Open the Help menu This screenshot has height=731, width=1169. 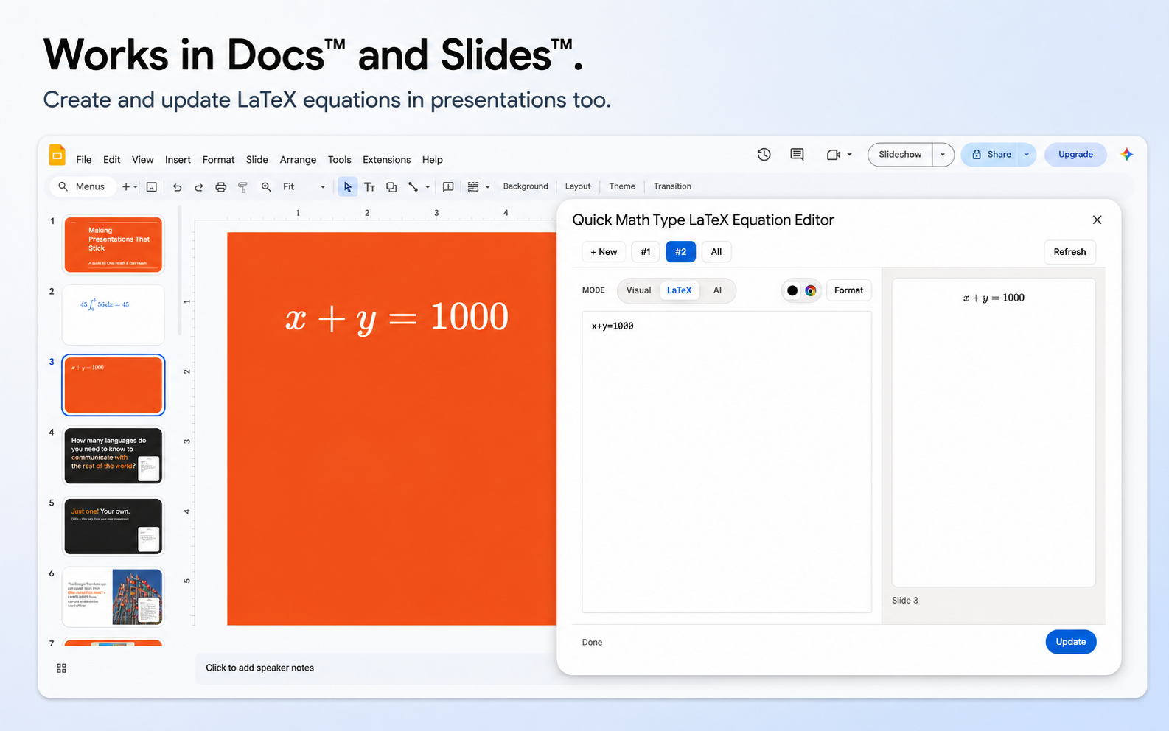[433, 160]
